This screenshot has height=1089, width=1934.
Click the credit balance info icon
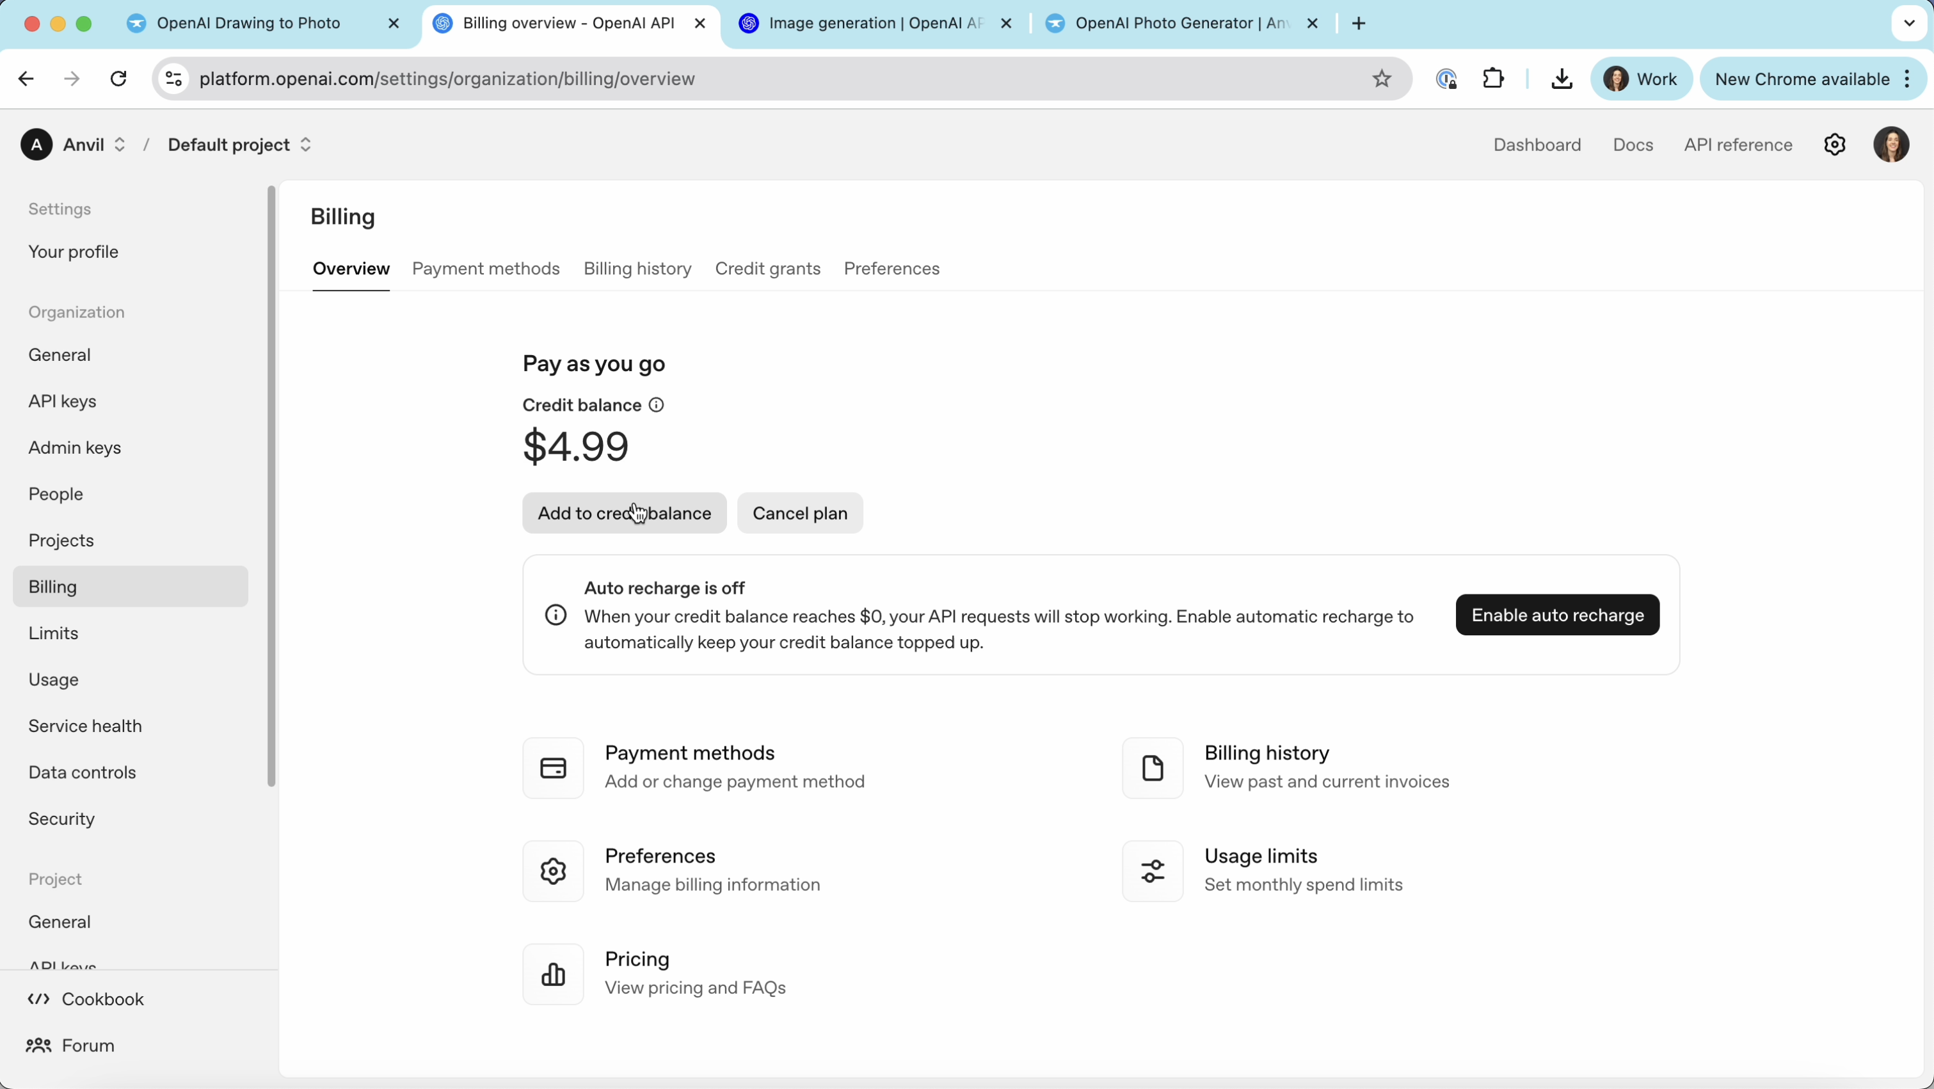pos(657,406)
